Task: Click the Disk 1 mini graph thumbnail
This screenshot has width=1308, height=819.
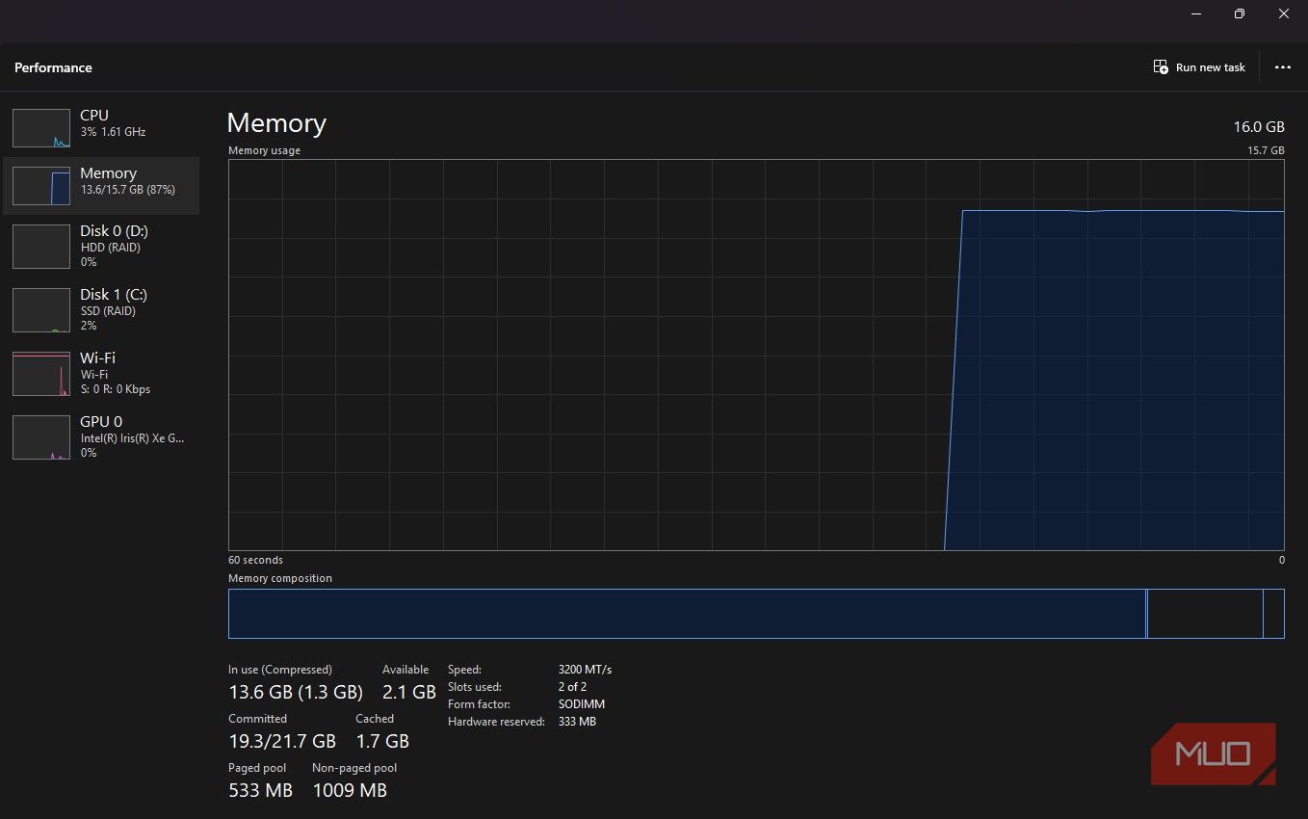Action: (x=41, y=310)
